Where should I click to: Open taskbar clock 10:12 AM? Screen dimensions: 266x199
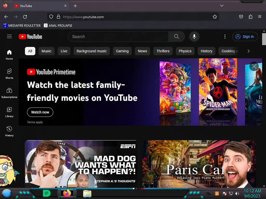tap(252, 193)
